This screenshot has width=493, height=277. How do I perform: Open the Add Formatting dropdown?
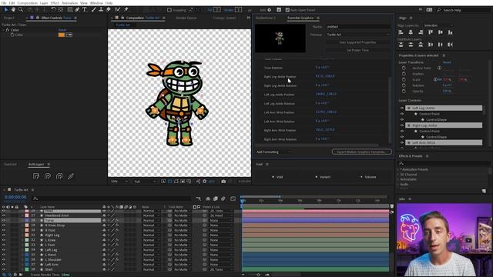274,152
